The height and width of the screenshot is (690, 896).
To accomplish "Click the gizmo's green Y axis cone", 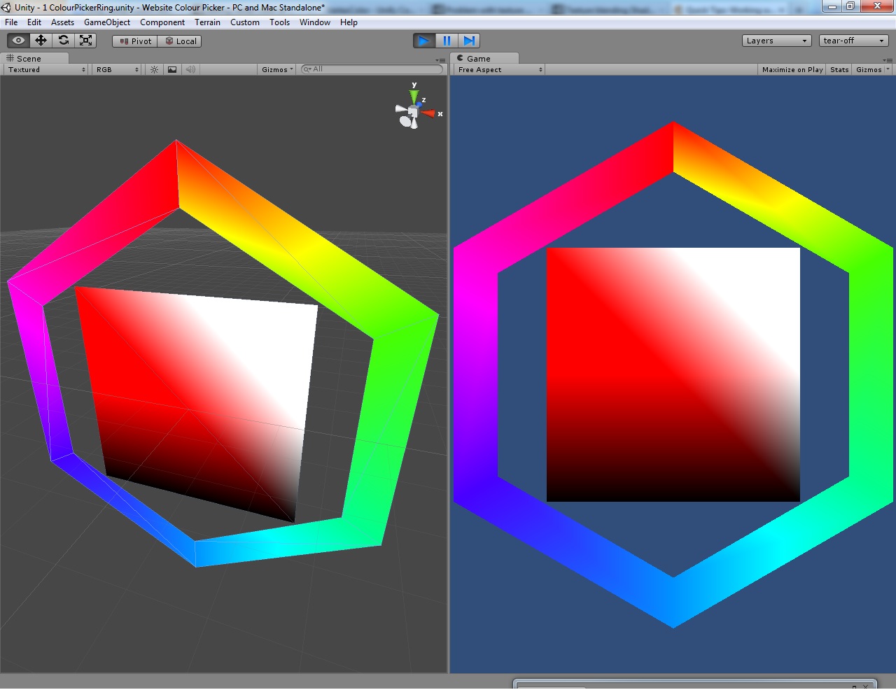I will coord(414,97).
